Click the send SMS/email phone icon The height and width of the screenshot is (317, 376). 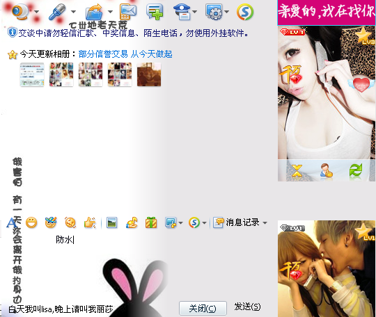point(128,12)
